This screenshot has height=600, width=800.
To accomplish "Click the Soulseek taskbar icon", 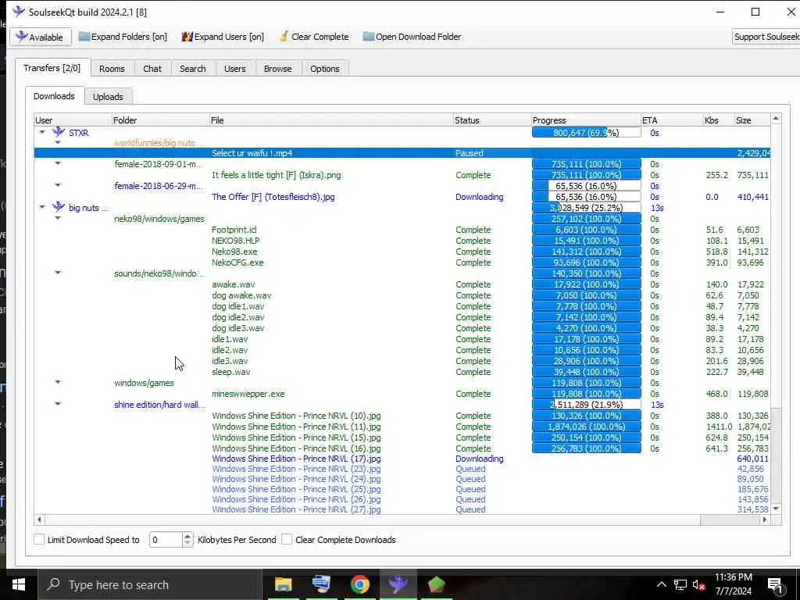I will (398, 584).
